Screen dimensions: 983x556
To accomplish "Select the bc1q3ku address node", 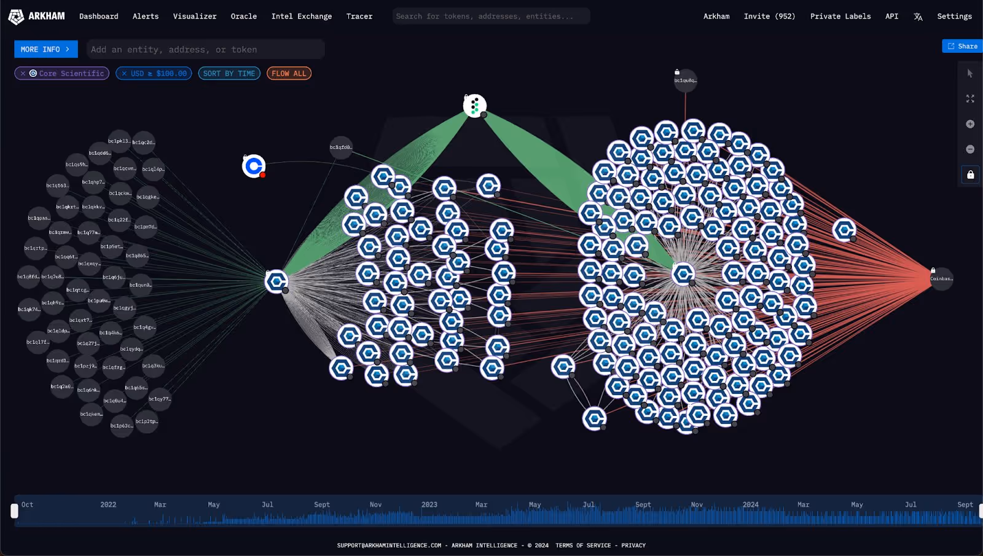I will tap(153, 366).
